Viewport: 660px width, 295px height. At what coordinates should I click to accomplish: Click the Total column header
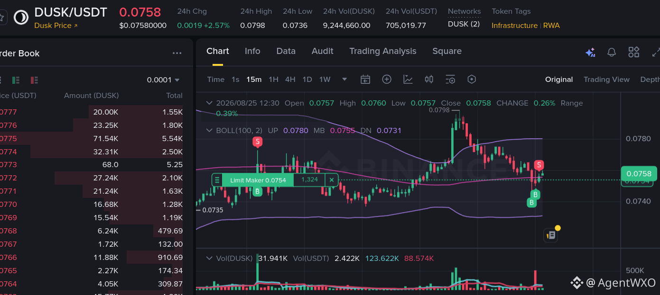coord(174,96)
